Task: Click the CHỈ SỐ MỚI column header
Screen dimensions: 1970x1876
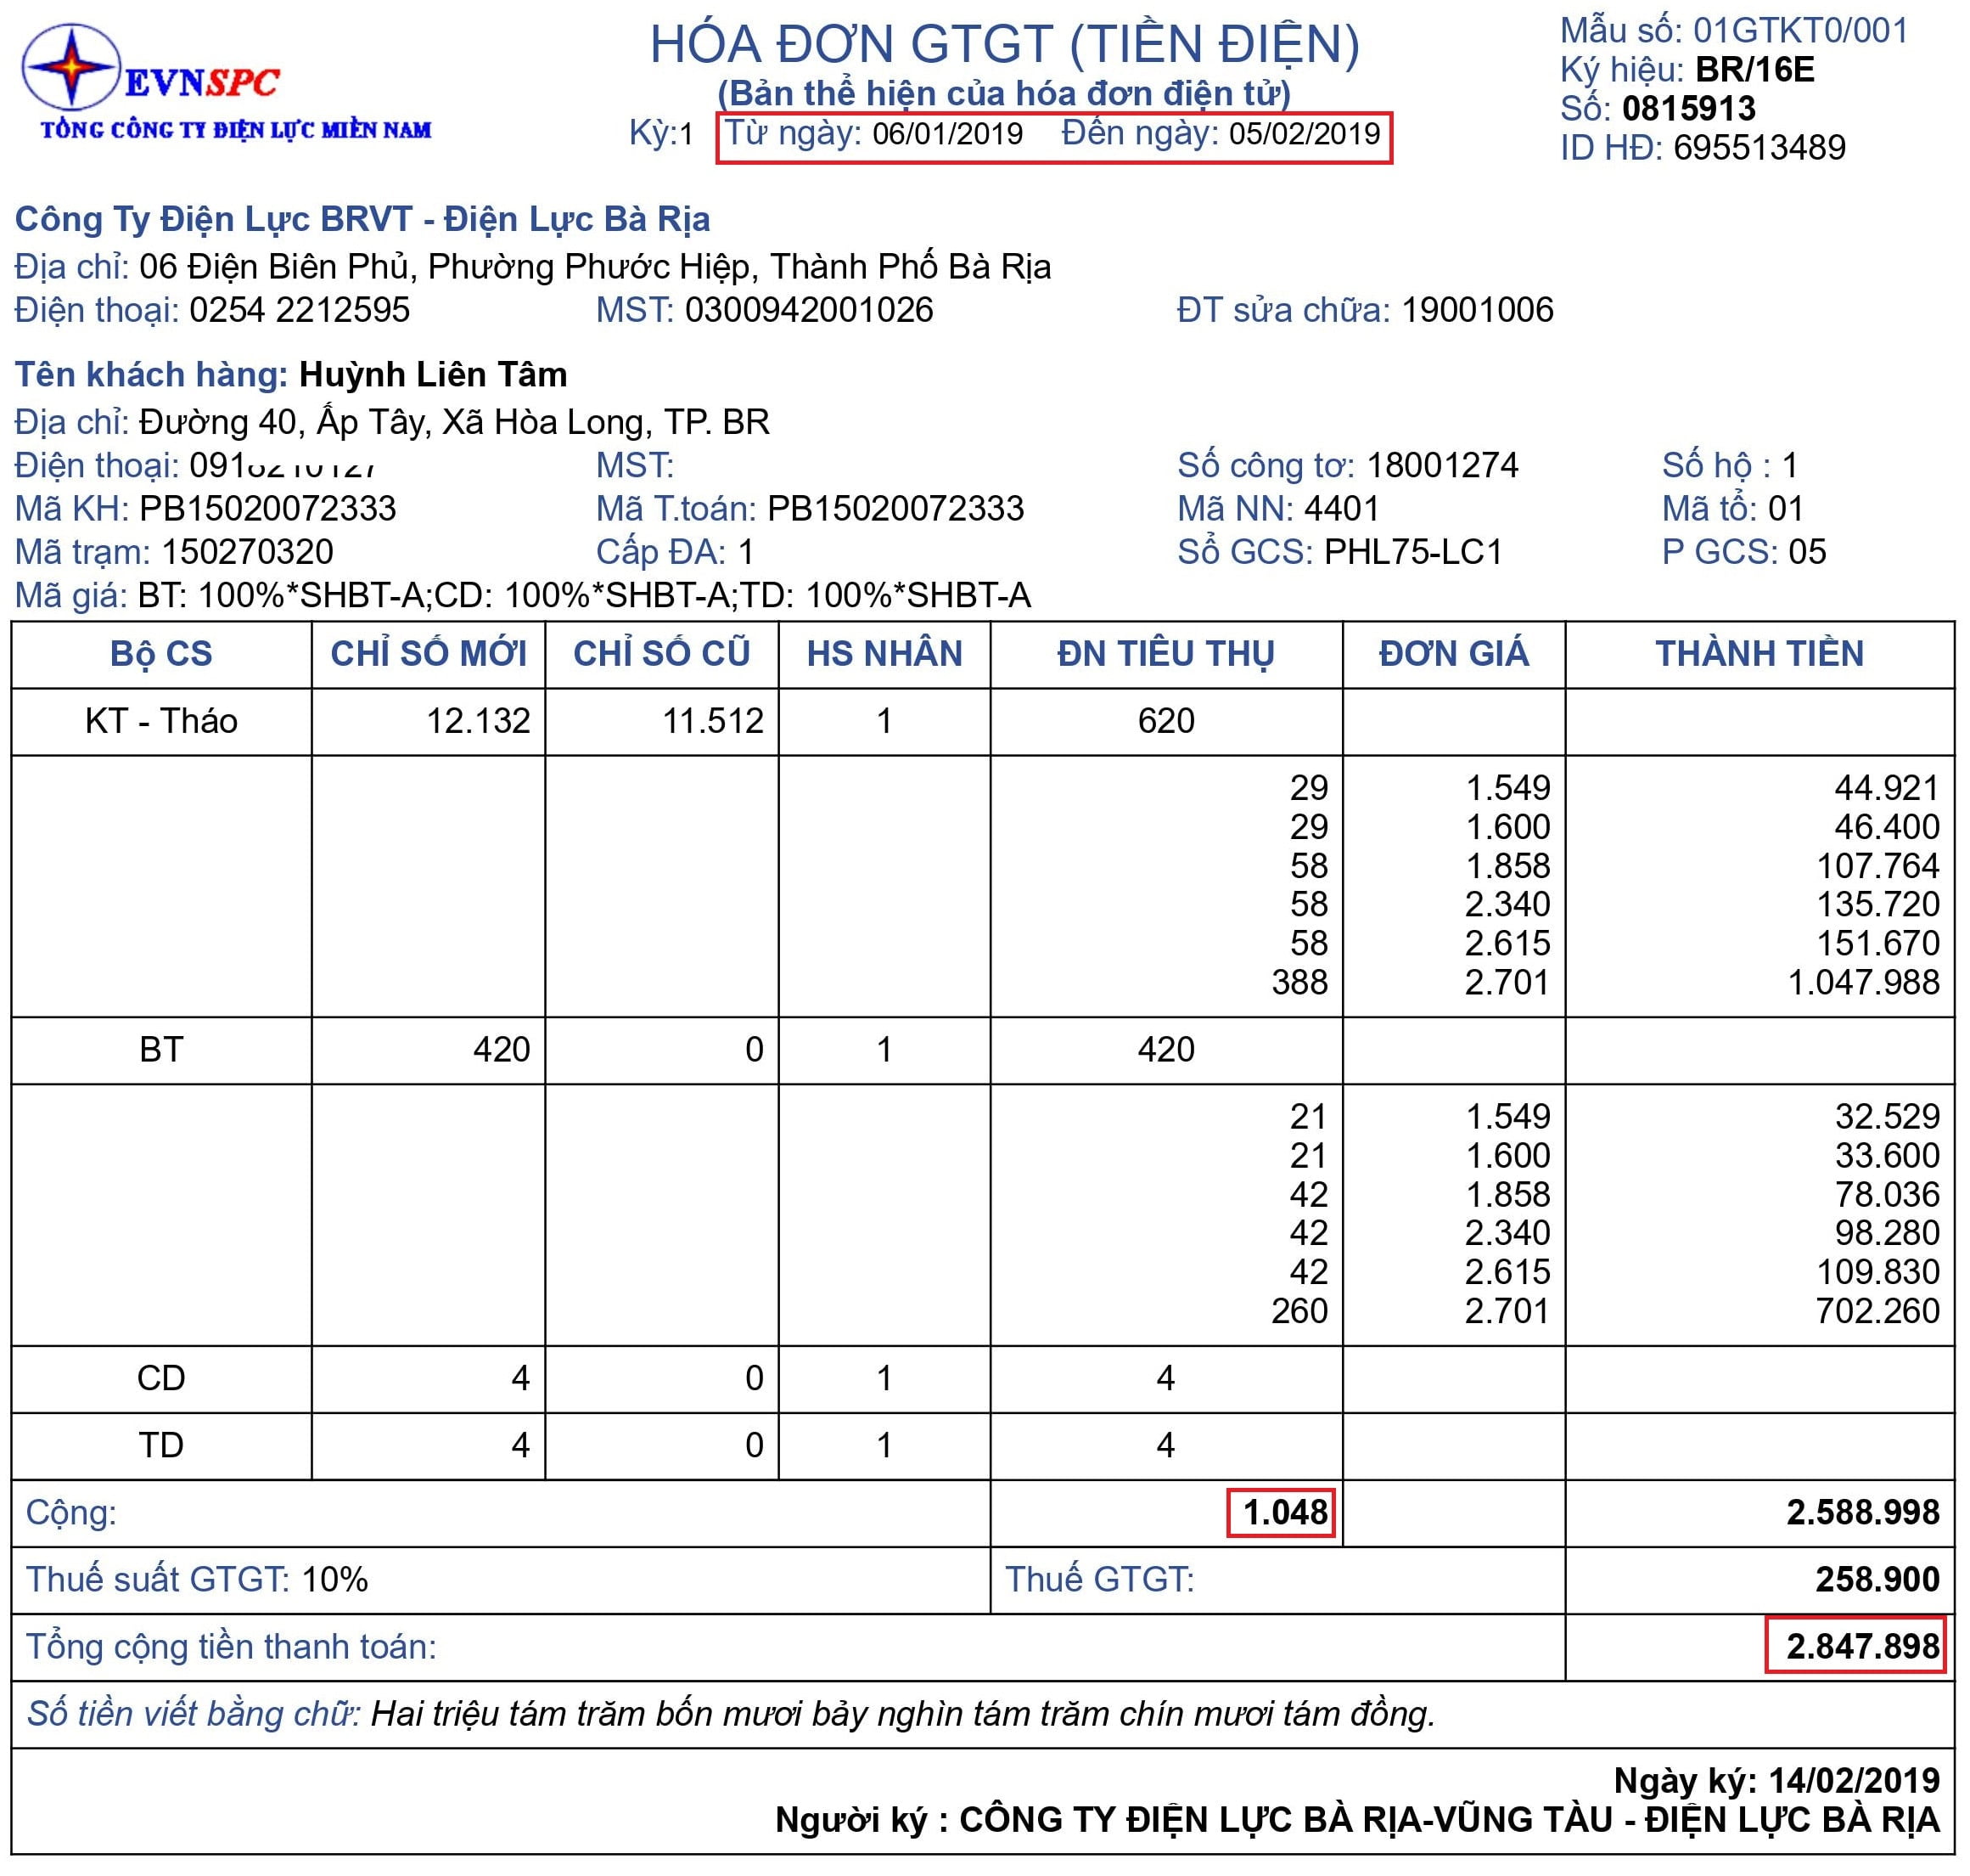Action: [x=429, y=653]
